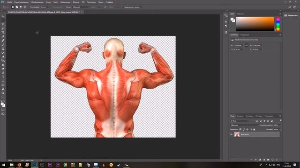This screenshot has height=168, width=300.
Task: Open the Properties panel flyout menu
Action: coord(280,35)
